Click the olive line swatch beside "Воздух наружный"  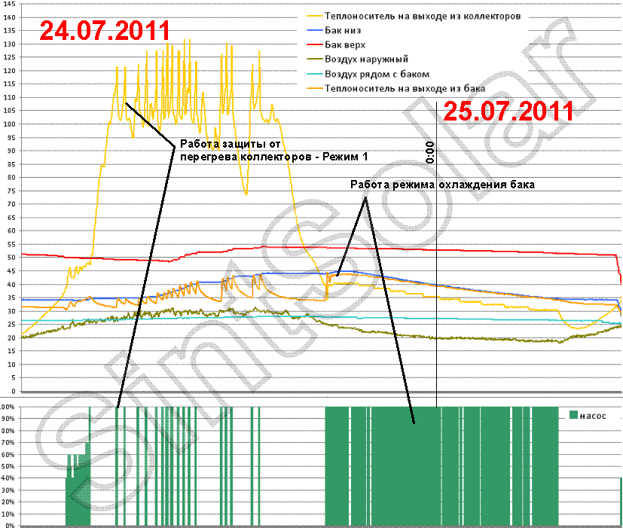314,60
